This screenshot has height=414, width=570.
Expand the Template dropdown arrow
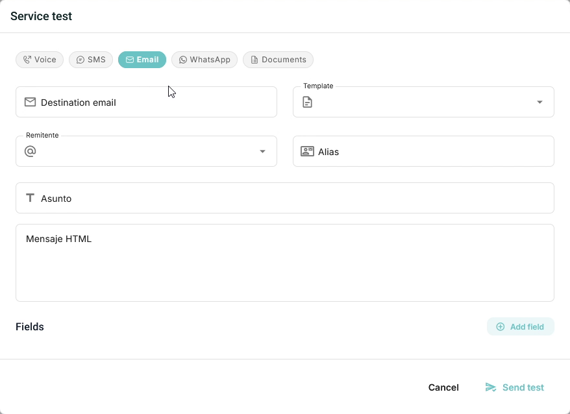pyautogui.click(x=540, y=102)
